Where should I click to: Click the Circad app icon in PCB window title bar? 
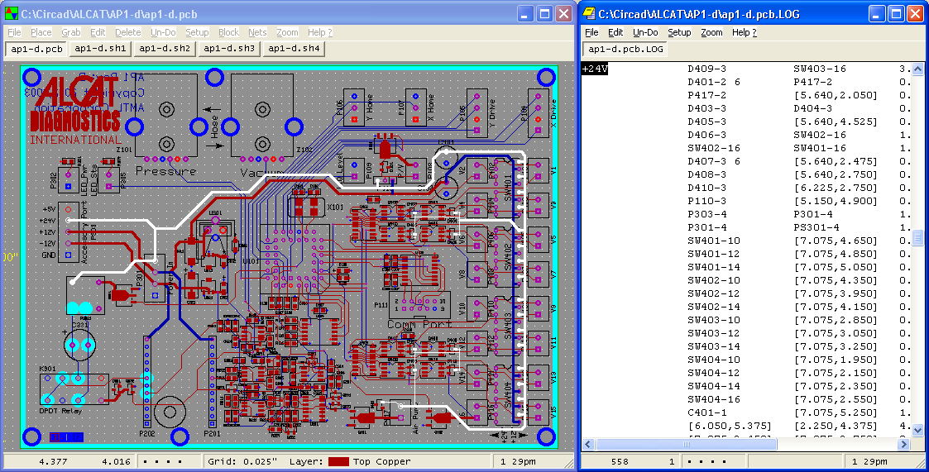(x=11, y=14)
